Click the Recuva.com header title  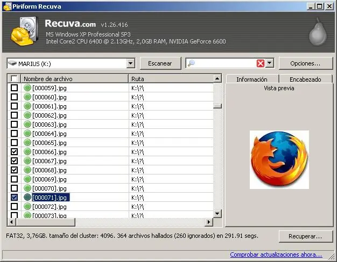[x=71, y=23]
